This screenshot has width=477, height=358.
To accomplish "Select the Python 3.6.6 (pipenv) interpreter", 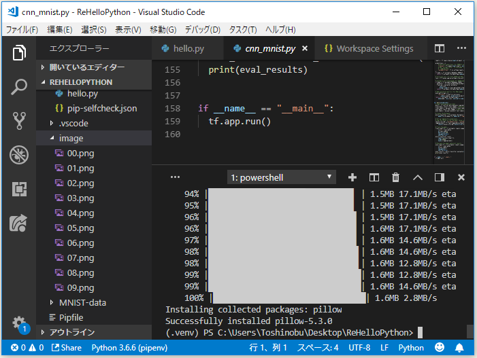I will (129, 348).
